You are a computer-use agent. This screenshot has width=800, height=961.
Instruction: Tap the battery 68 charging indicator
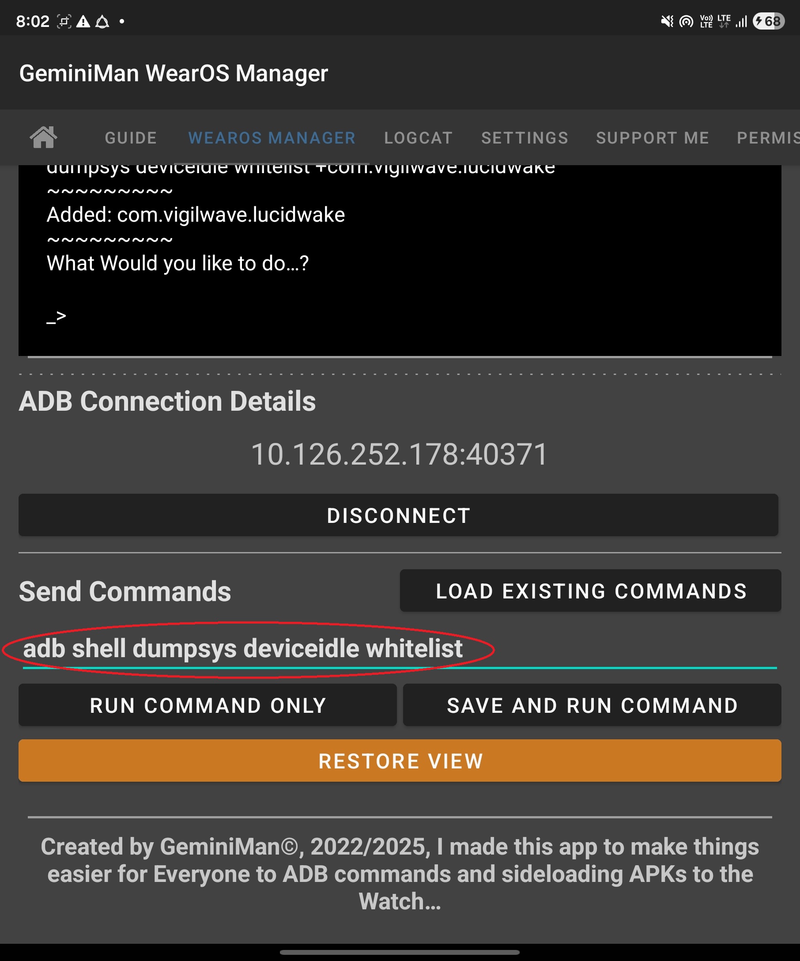769,21
